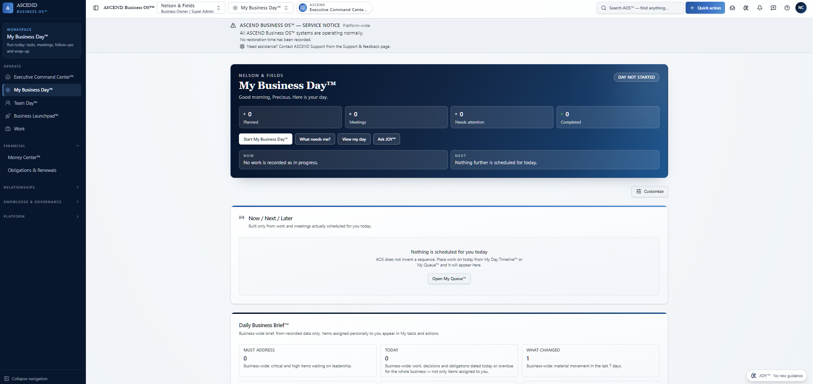Open Team Day in sidebar
The height and width of the screenshot is (384, 813).
tap(42, 103)
